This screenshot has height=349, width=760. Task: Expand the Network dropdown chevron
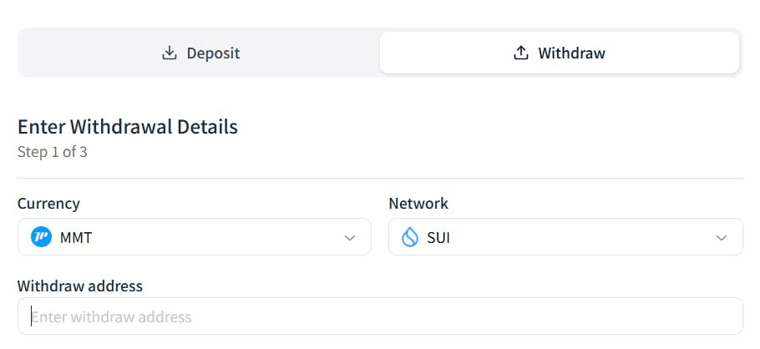(722, 238)
